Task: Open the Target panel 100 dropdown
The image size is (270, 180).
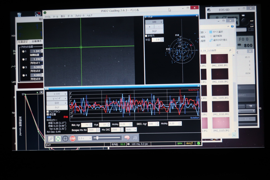Action: pos(154,22)
